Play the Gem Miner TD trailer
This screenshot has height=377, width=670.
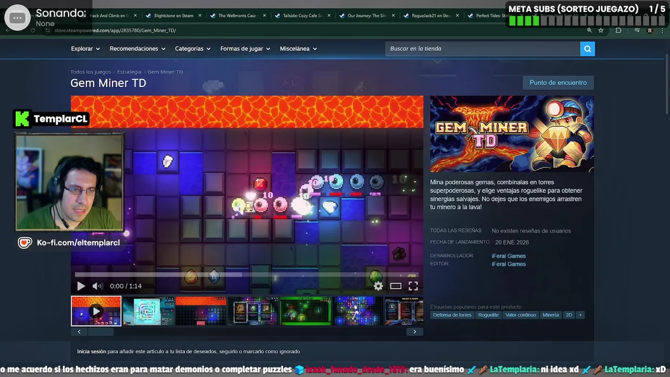click(x=81, y=286)
